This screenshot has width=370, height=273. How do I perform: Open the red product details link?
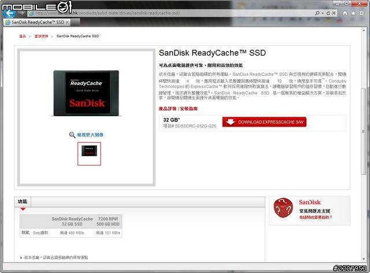pyautogui.click(x=168, y=109)
